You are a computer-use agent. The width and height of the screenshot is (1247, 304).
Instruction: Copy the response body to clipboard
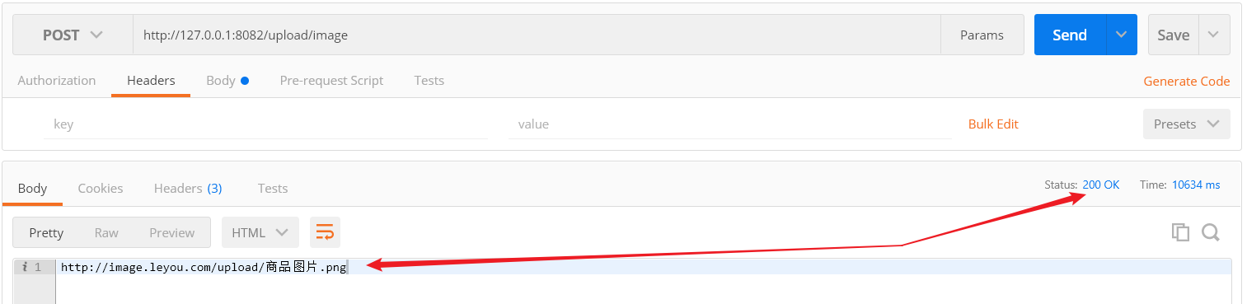[1180, 232]
